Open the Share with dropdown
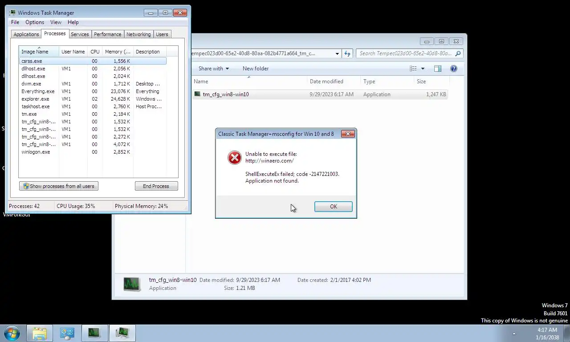The height and width of the screenshot is (342, 570). tap(214, 69)
